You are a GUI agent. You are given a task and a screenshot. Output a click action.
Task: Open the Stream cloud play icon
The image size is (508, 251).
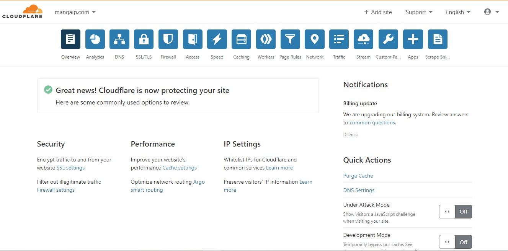[x=363, y=39]
